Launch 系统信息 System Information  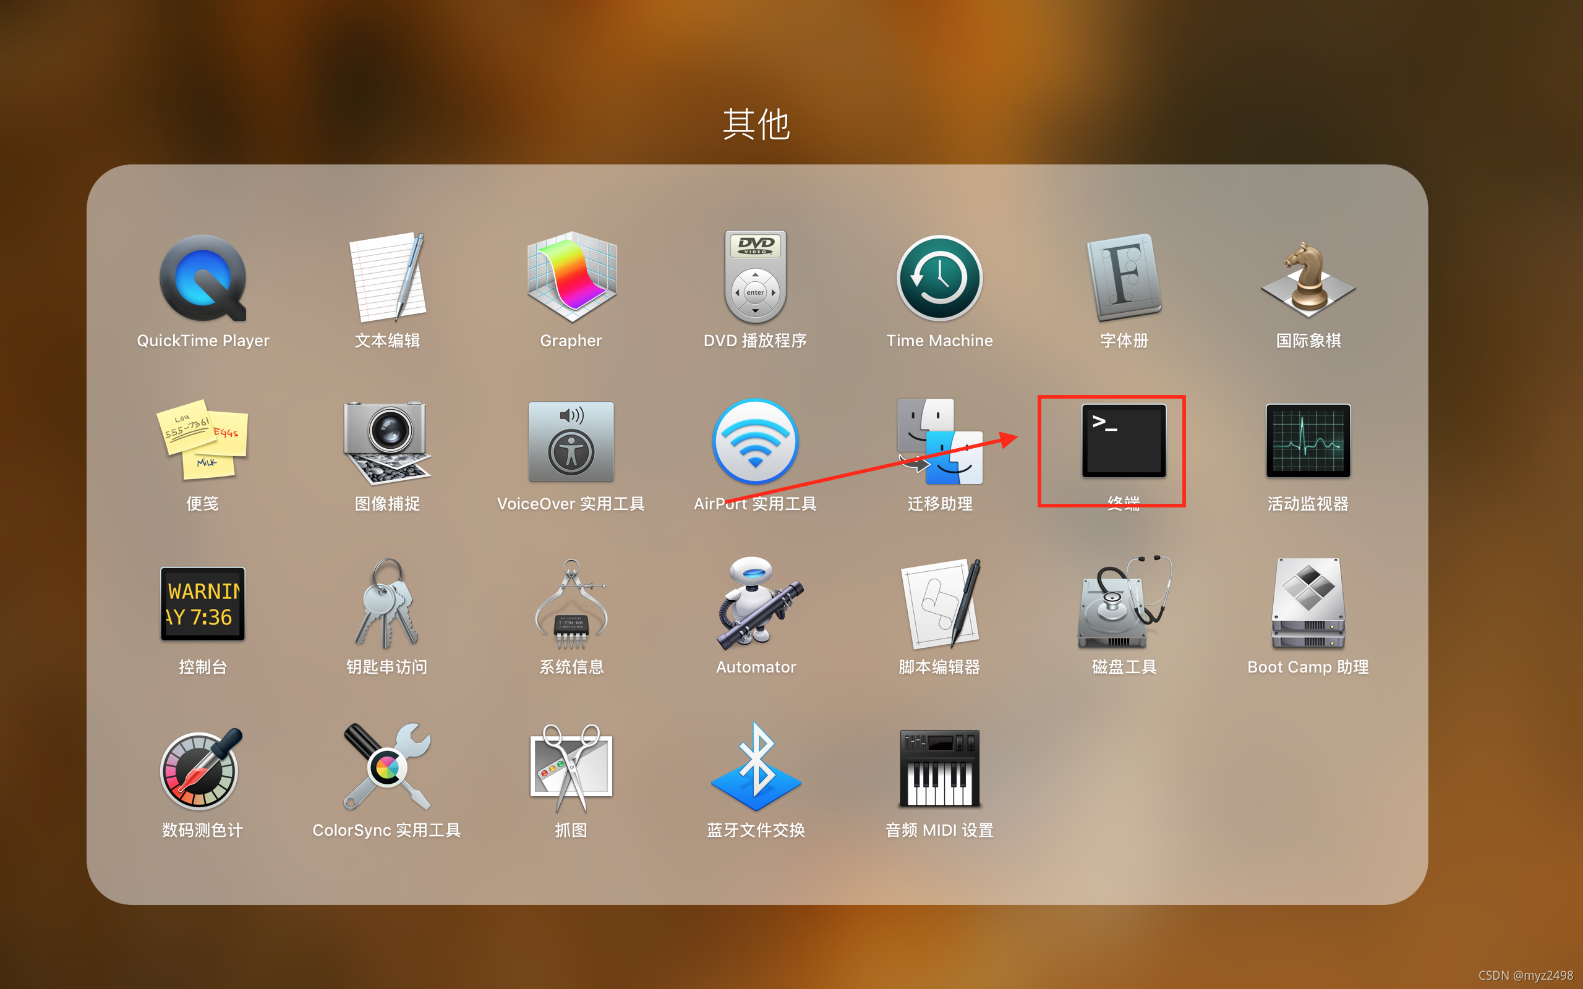coord(572,604)
